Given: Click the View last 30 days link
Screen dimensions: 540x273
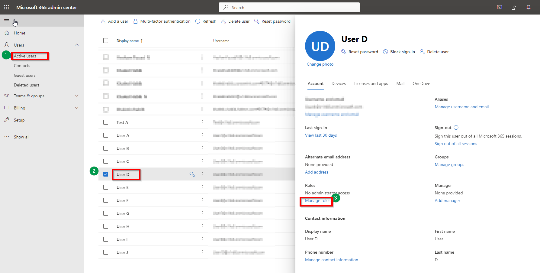Looking at the screenshot, I should click(x=321, y=135).
